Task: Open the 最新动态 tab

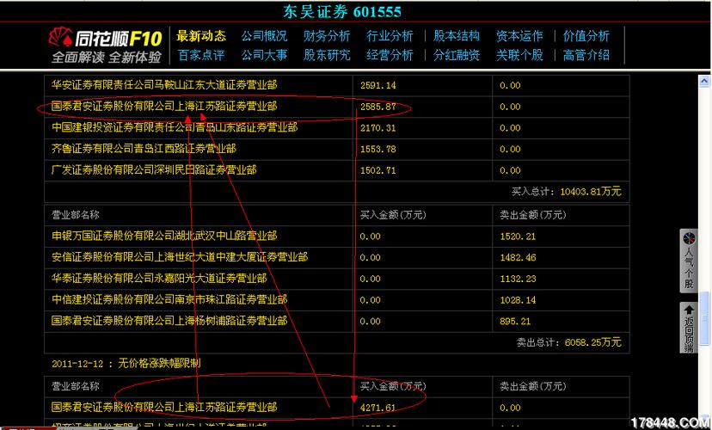Action: pos(200,36)
